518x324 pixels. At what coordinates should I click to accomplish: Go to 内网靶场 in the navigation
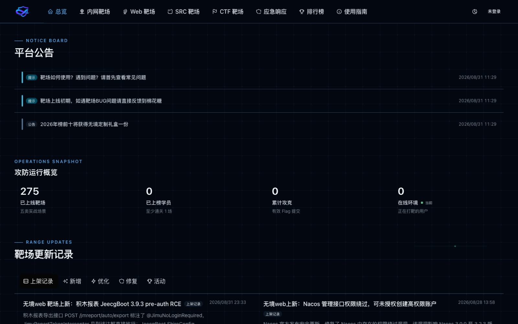click(95, 12)
